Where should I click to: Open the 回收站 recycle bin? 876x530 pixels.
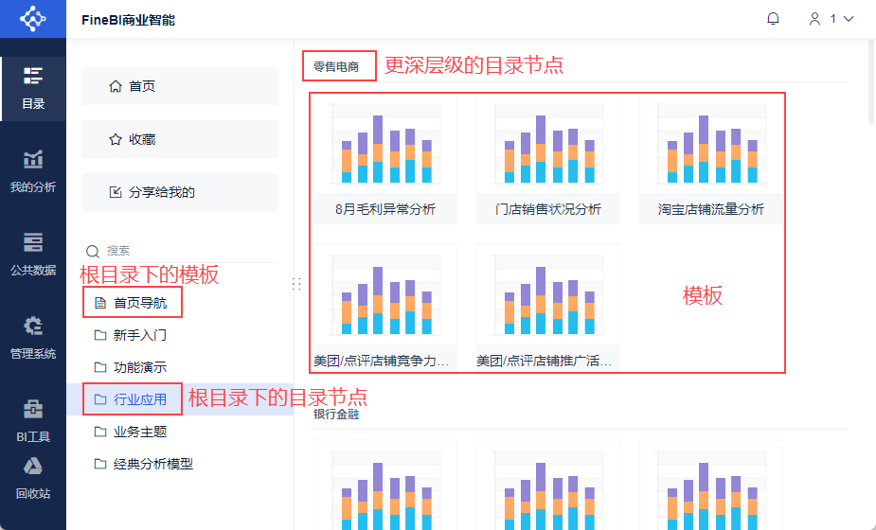pyautogui.click(x=33, y=479)
